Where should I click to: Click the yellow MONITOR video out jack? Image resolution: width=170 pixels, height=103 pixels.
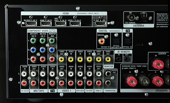coord(108,59)
